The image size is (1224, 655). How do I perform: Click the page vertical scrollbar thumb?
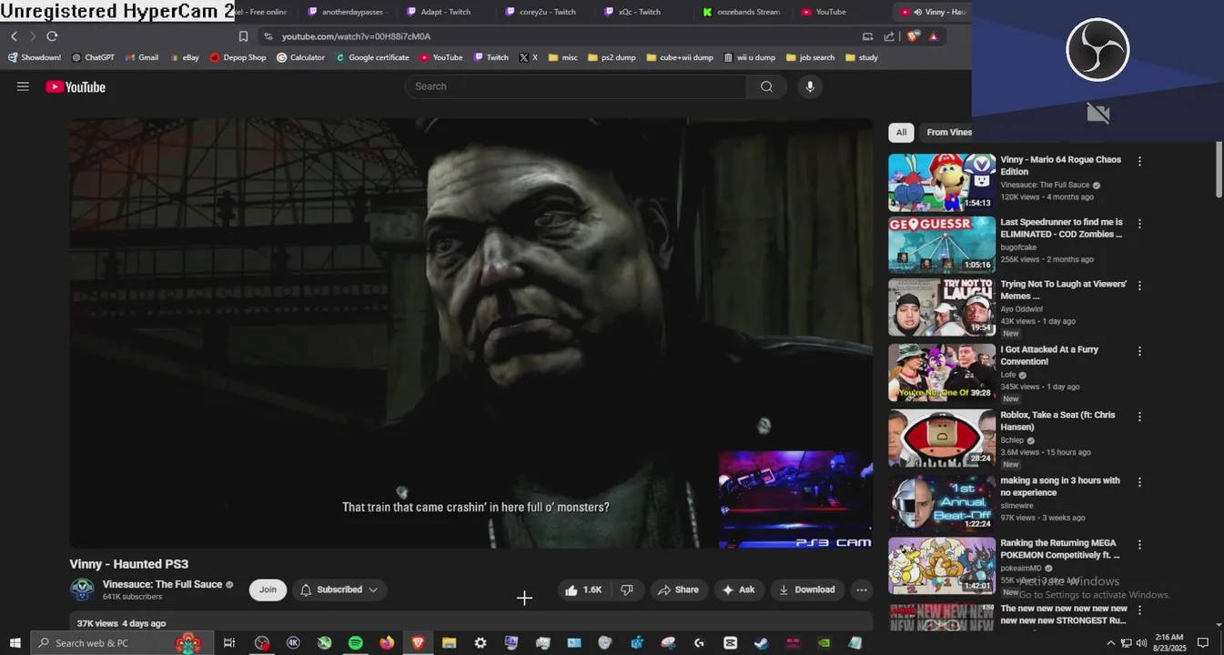point(1219,170)
